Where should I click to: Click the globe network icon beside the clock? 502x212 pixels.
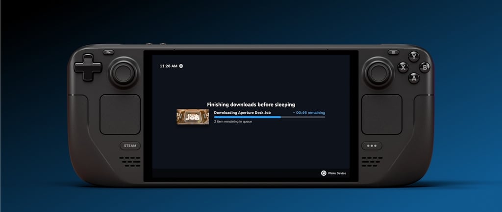(x=181, y=66)
